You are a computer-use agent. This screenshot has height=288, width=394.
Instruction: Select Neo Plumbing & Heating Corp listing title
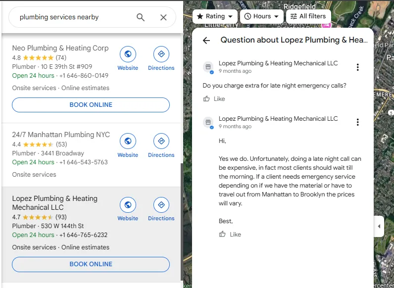[60, 48]
